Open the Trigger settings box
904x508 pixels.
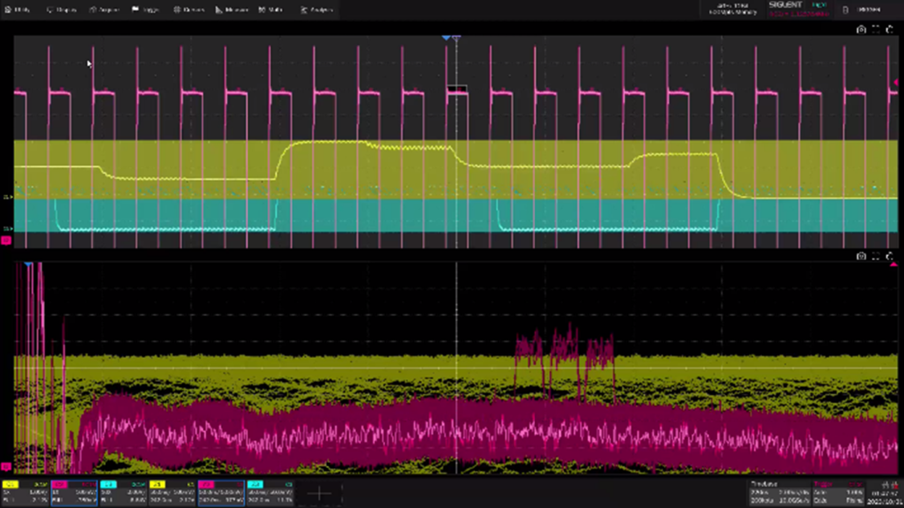click(840, 493)
